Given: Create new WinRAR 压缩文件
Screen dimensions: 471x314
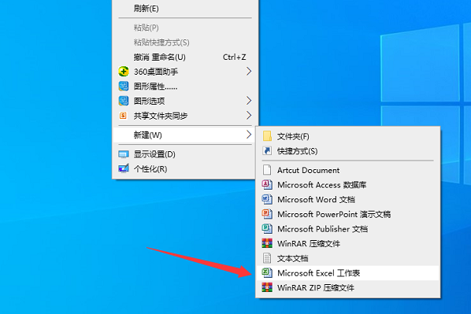Looking at the screenshot, I should coord(348,243).
